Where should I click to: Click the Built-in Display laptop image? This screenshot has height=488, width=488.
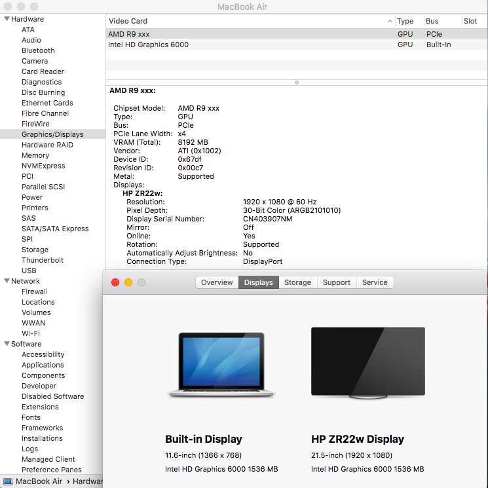(221, 365)
